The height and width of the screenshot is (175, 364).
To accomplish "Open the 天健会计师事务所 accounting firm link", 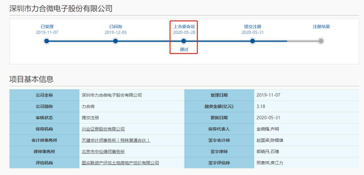I will (x=116, y=140).
